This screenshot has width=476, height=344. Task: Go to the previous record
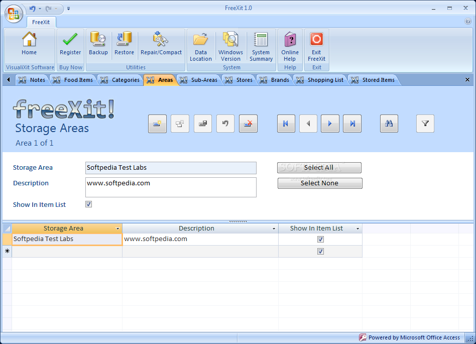308,124
